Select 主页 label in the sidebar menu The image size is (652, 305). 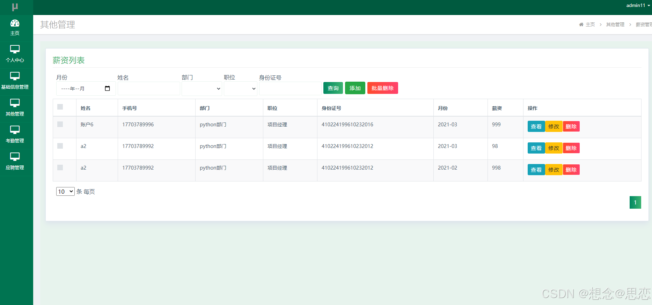tap(15, 33)
